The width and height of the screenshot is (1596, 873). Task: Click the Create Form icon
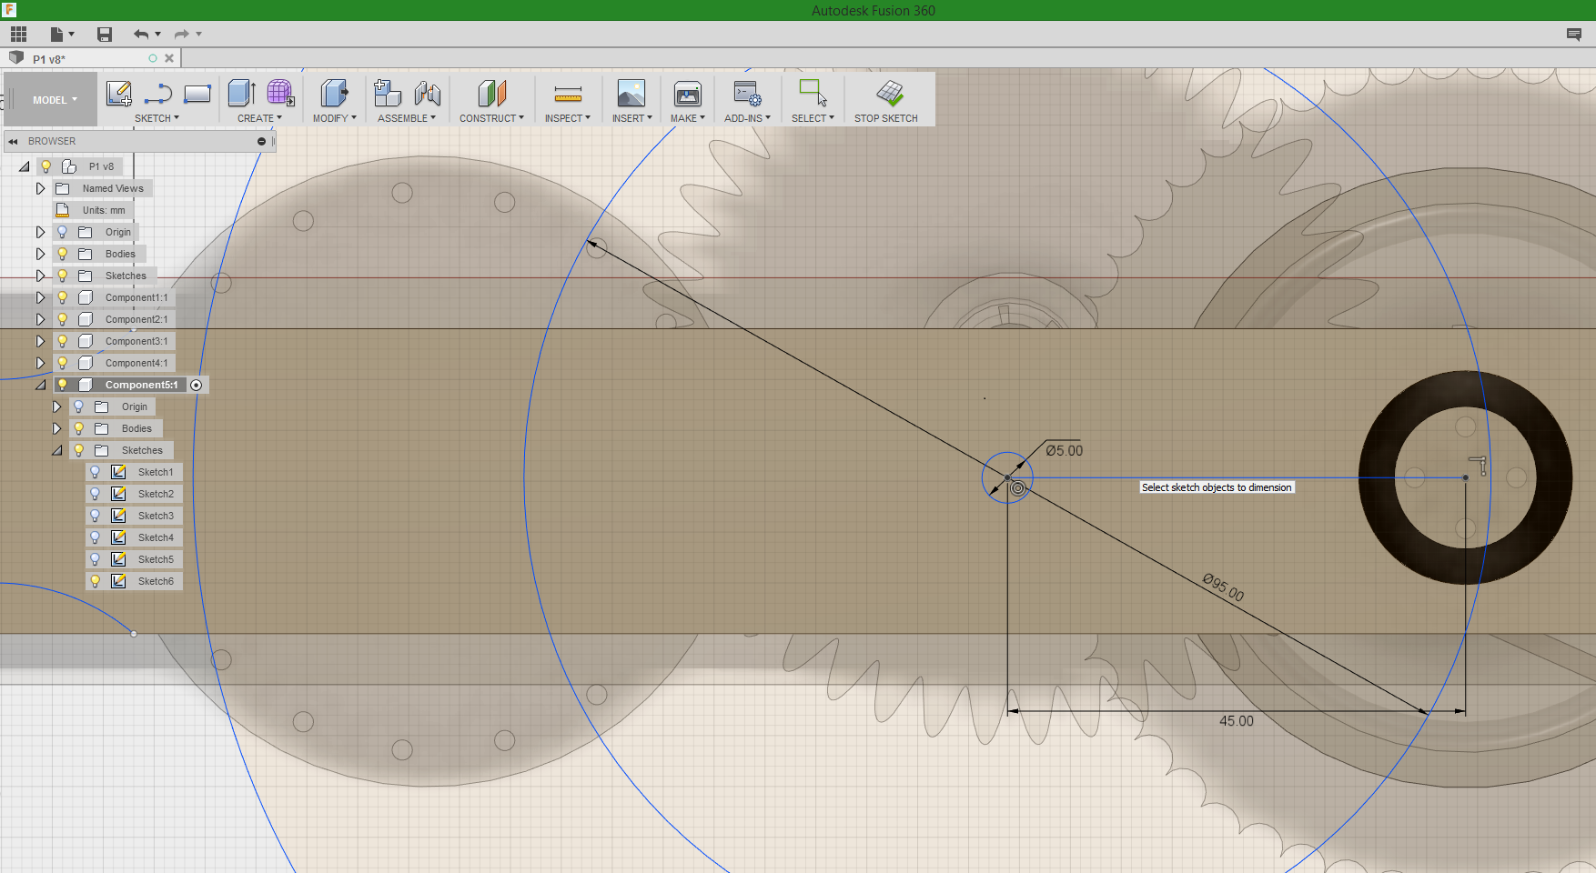pyautogui.click(x=280, y=93)
